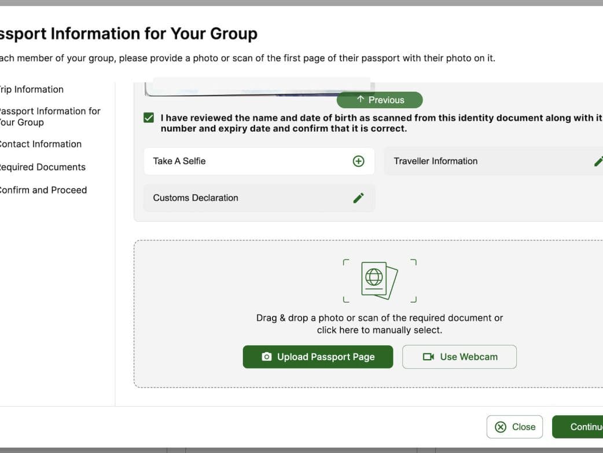Screen dimensions: 603x453
Task: Expand the Take A Selfie row
Action: coord(179,161)
